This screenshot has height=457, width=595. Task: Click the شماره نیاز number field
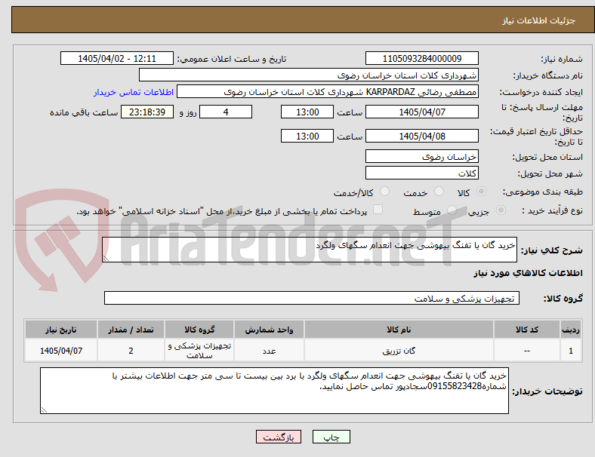click(x=421, y=58)
